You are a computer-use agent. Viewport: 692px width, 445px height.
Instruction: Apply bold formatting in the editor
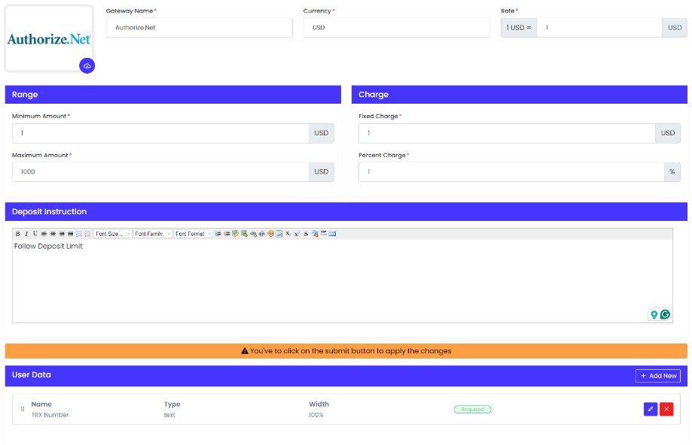(x=17, y=233)
